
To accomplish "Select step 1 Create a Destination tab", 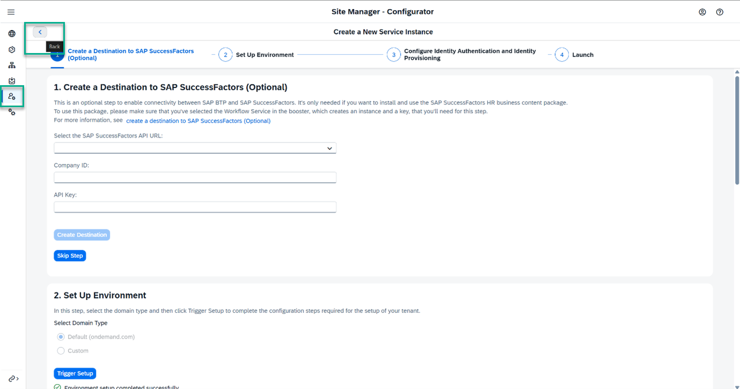I will point(123,55).
